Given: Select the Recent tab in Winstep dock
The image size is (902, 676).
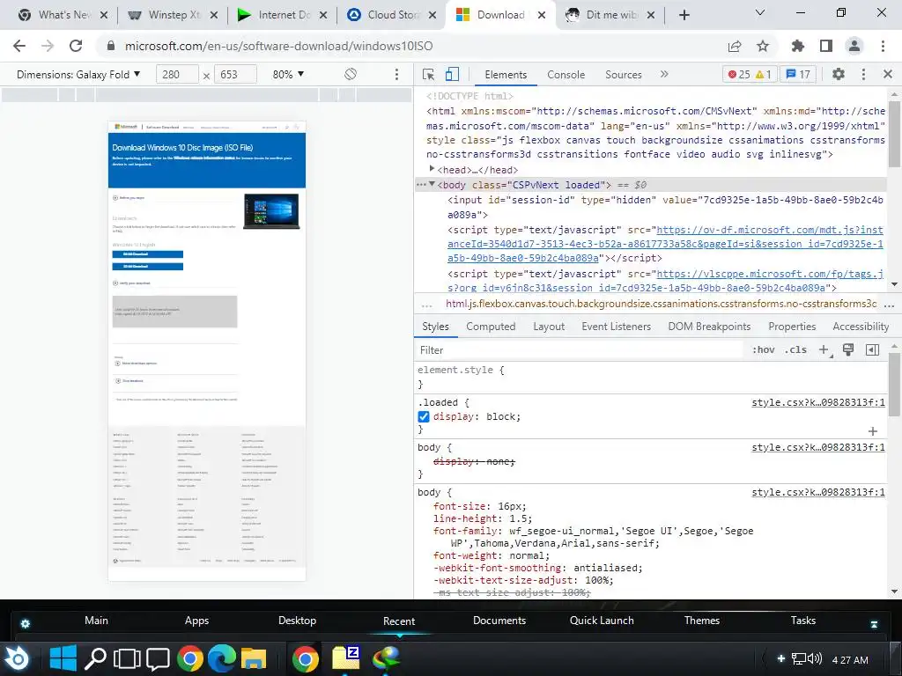Looking at the screenshot, I should [399, 621].
